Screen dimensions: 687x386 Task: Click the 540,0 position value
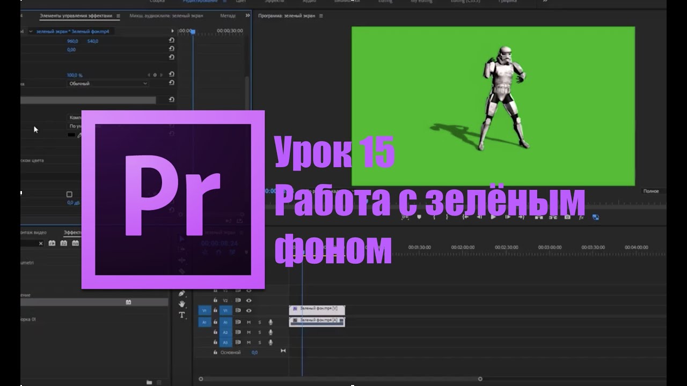click(x=92, y=41)
